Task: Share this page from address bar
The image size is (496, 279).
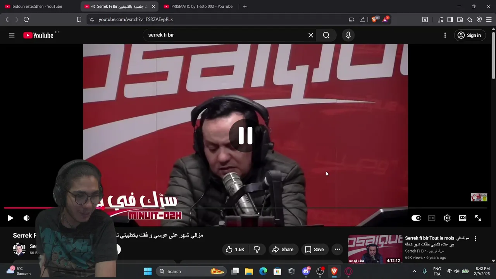Action: pos(362,19)
